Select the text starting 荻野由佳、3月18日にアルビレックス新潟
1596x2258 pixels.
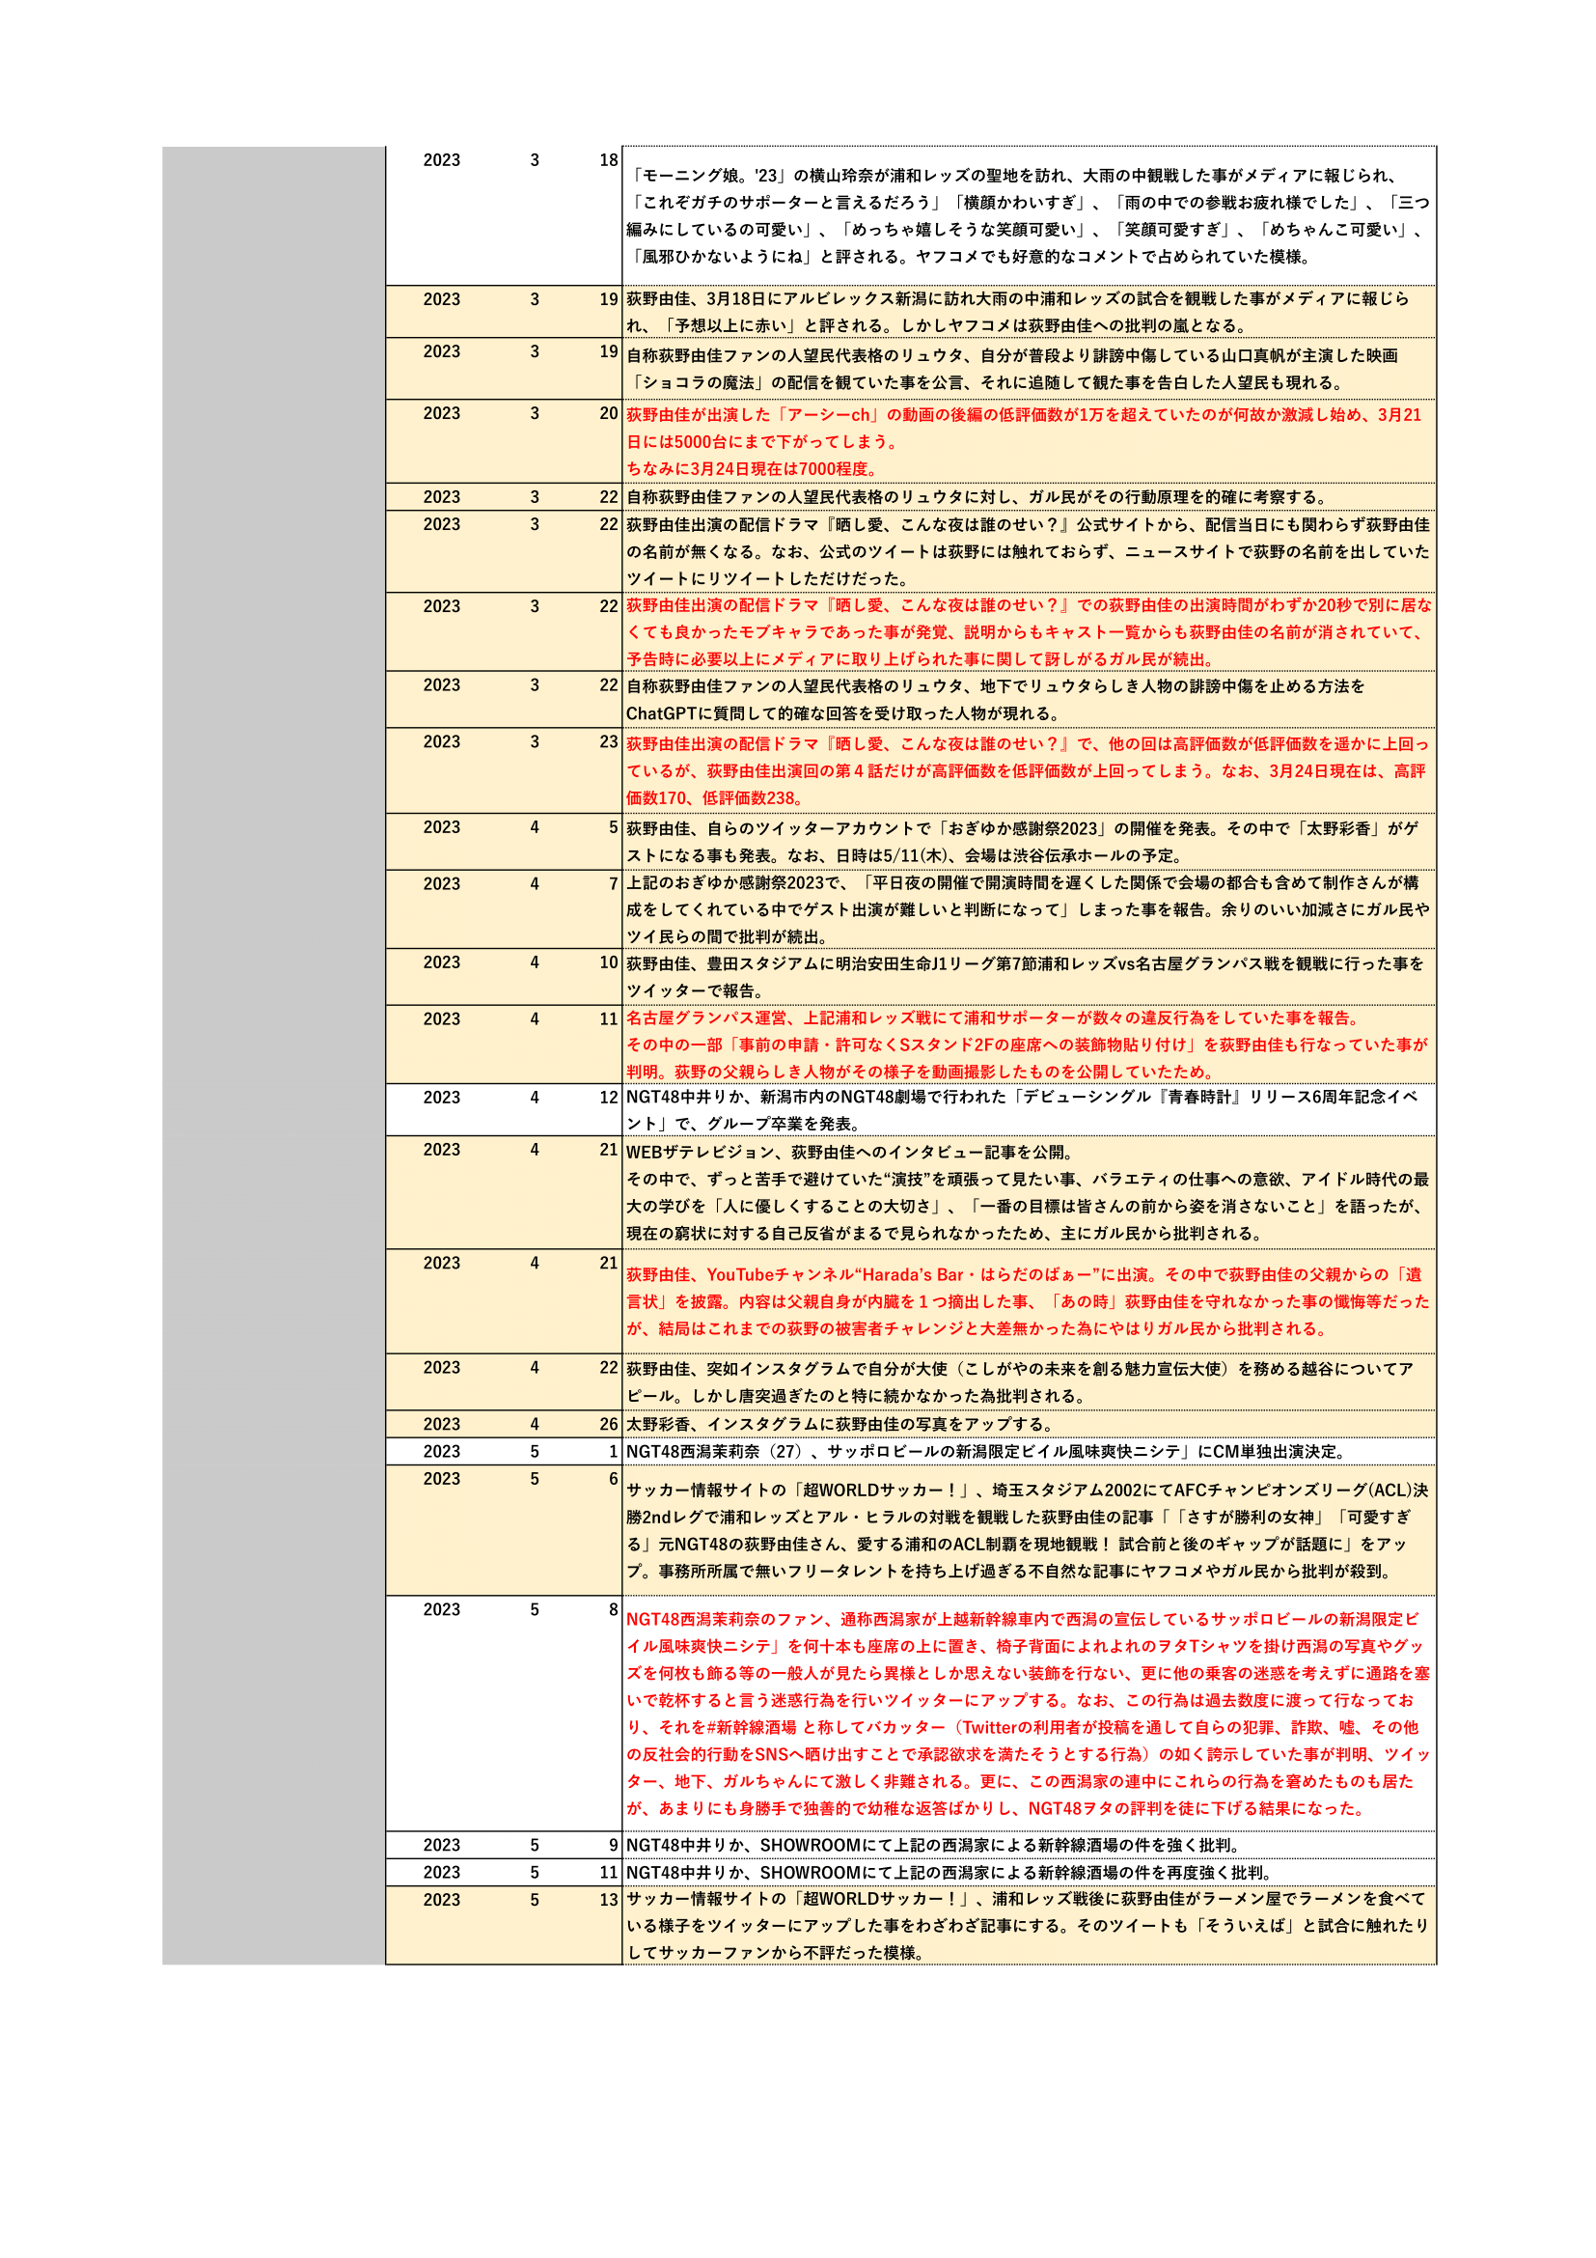(1029, 312)
